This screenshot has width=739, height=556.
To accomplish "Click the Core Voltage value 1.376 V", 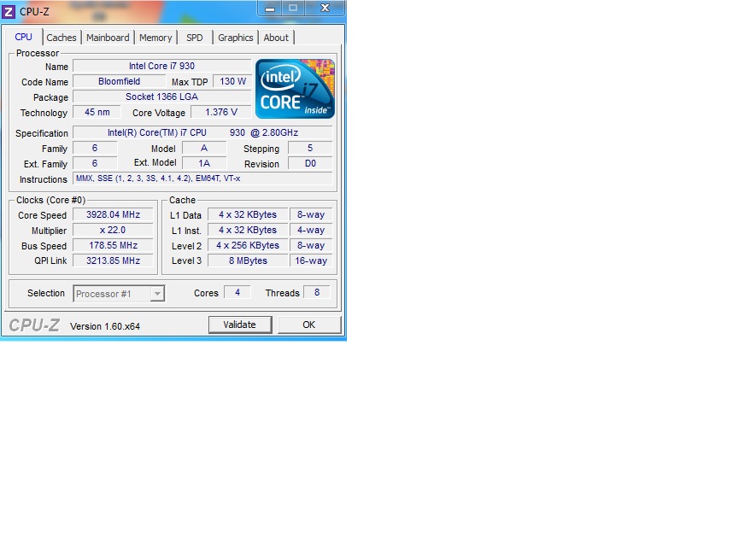I will tap(221, 112).
